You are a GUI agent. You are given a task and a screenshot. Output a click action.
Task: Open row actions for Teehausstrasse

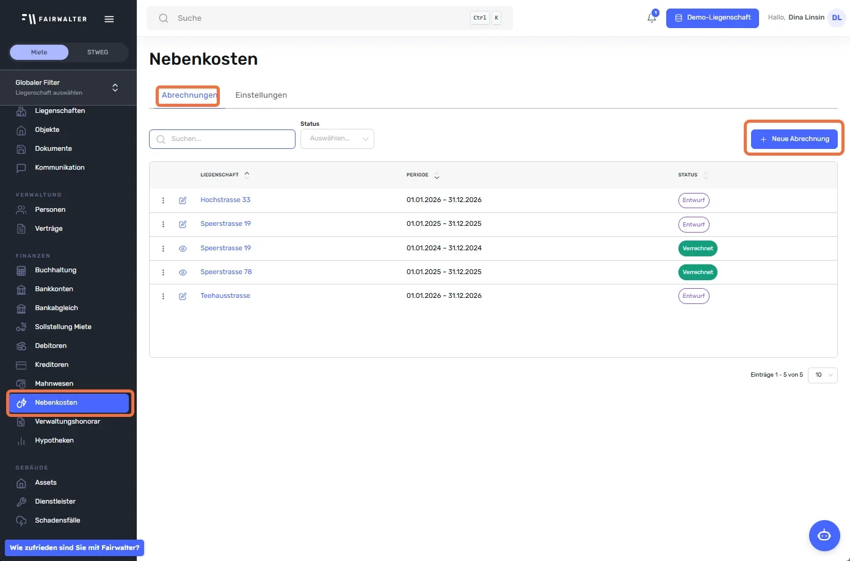click(x=163, y=296)
